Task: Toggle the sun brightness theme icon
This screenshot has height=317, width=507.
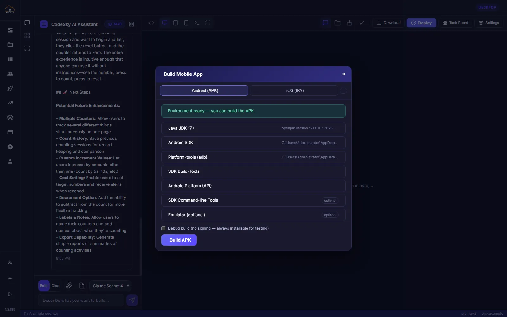Action: [x=10, y=278]
